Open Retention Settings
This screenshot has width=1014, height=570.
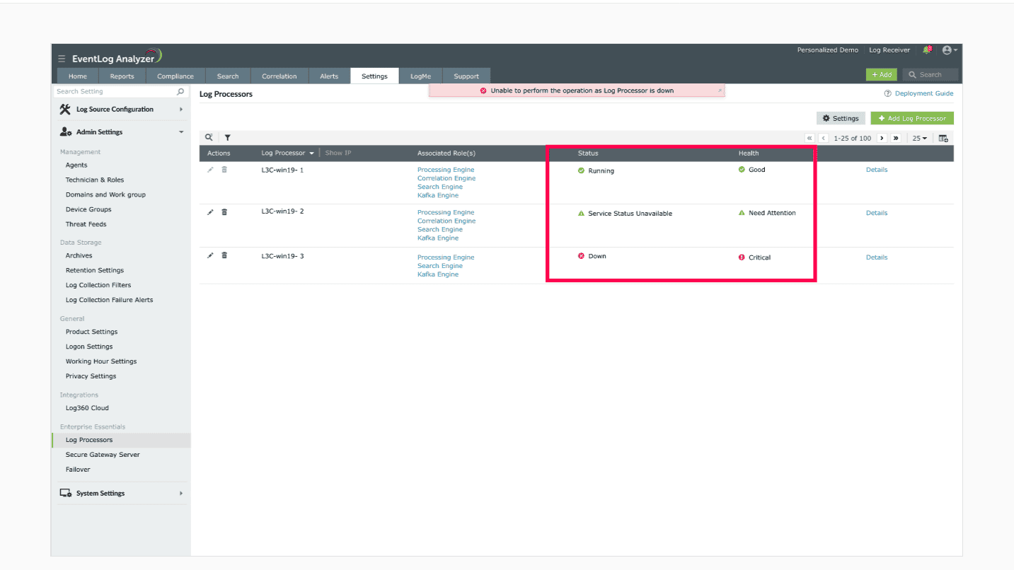coord(95,270)
